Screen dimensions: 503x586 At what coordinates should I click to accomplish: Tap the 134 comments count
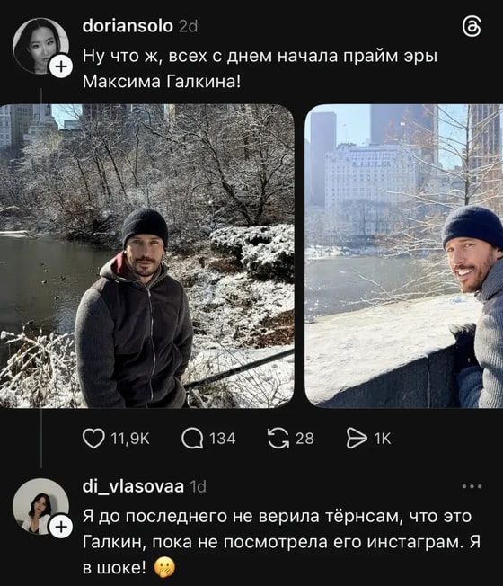(222, 439)
